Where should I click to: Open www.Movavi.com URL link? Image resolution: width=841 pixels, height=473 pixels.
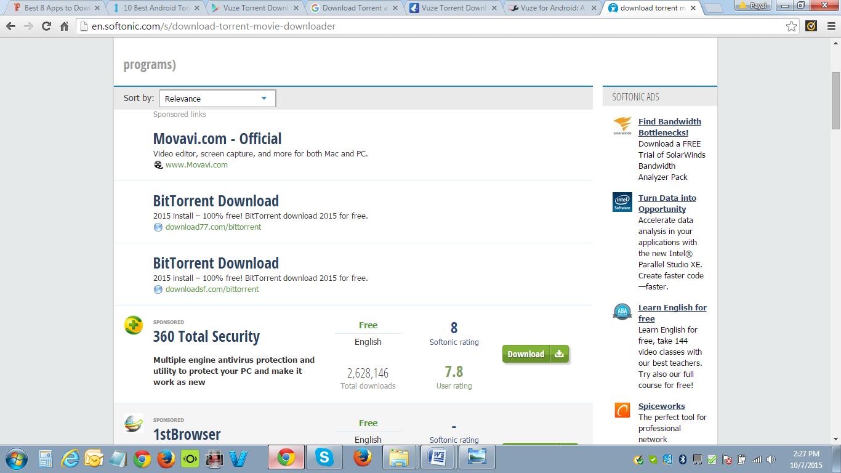tap(196, 165)
